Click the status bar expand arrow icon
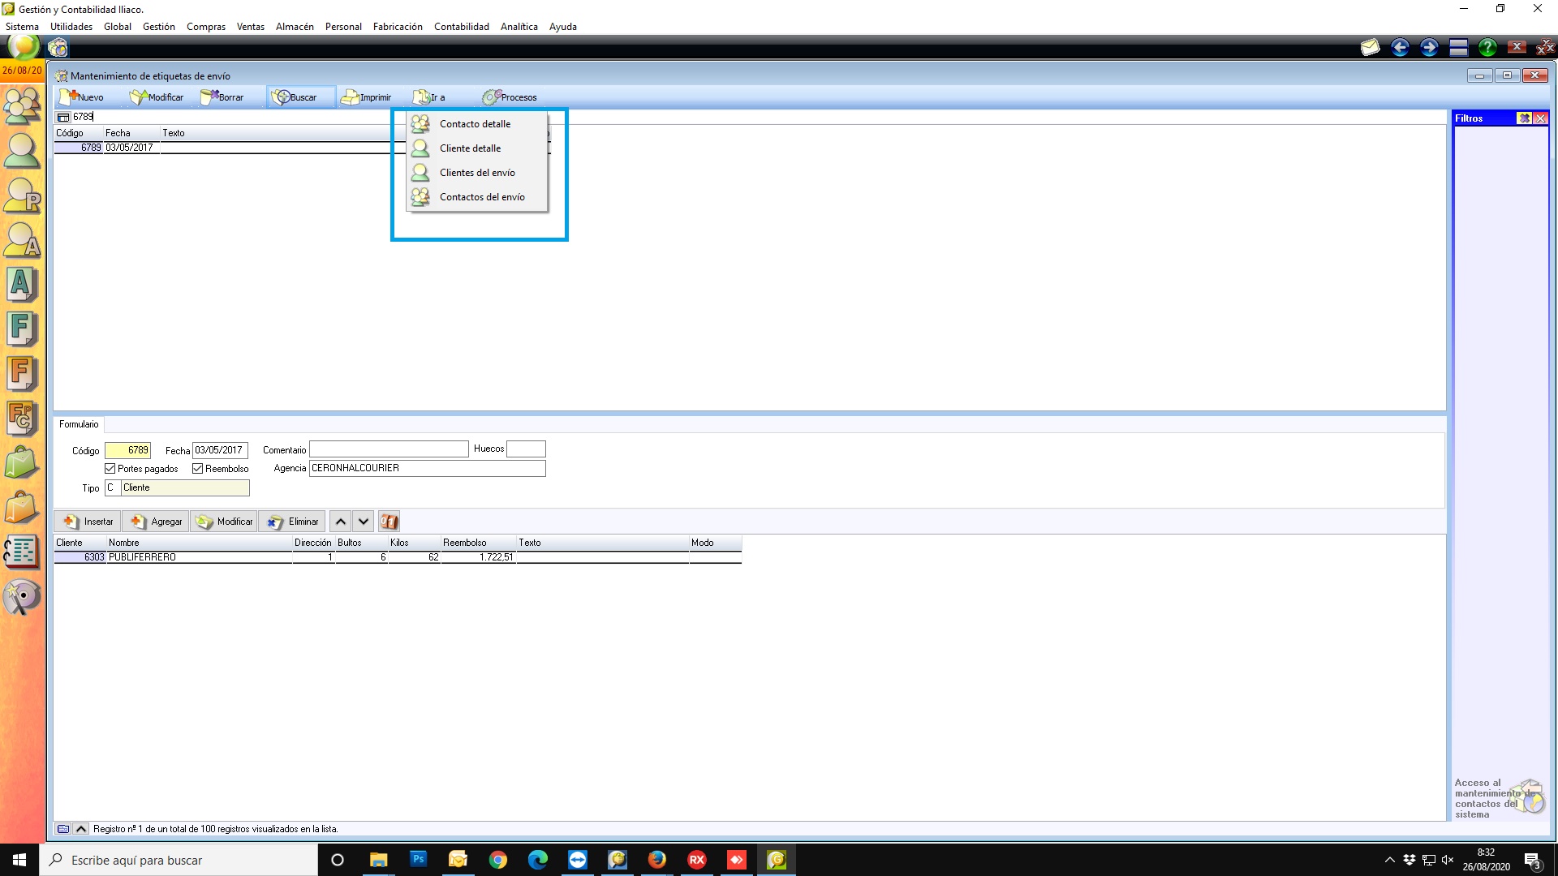The width and height of the screenshot is (1558, 876). [x=81, y=829]
